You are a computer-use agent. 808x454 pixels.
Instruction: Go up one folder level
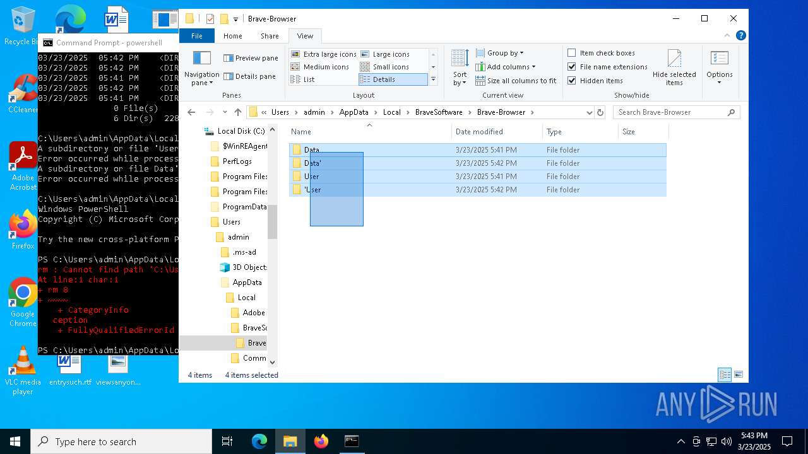pyautogui.click(x=237, y=112)
